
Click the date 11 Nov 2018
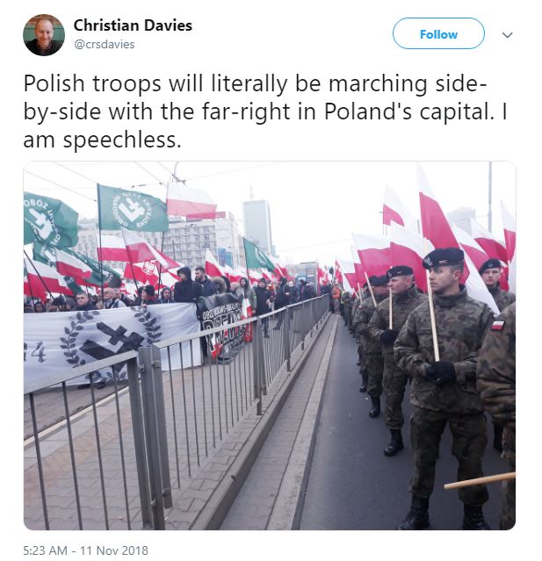coord(114,550)
